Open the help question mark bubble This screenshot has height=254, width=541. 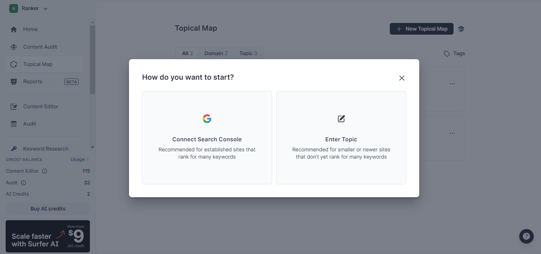point(526,236)
